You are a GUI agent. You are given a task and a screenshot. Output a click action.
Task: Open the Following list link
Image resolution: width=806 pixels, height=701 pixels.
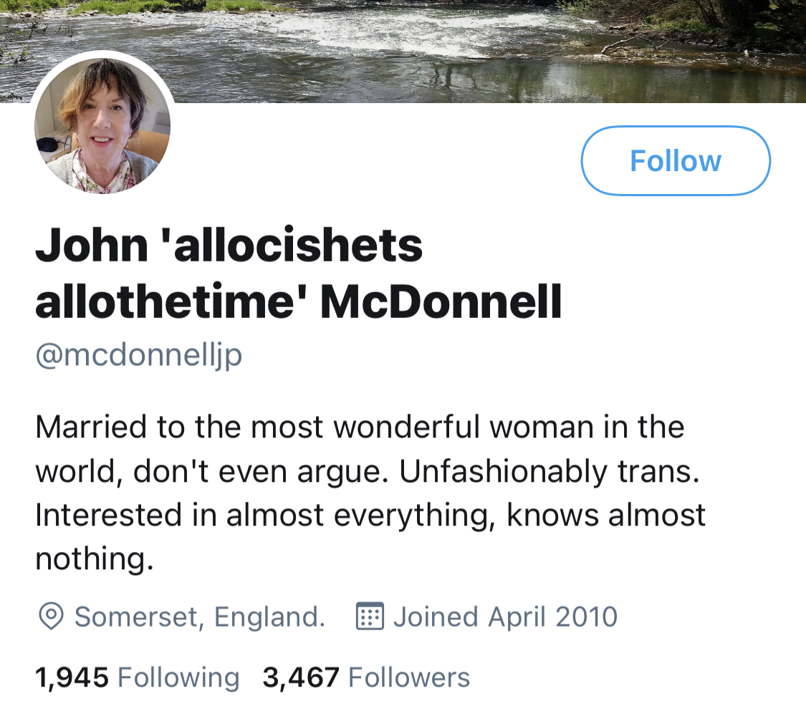tap(178, 677)
